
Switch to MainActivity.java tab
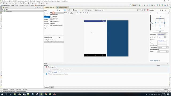click(63, 7)
